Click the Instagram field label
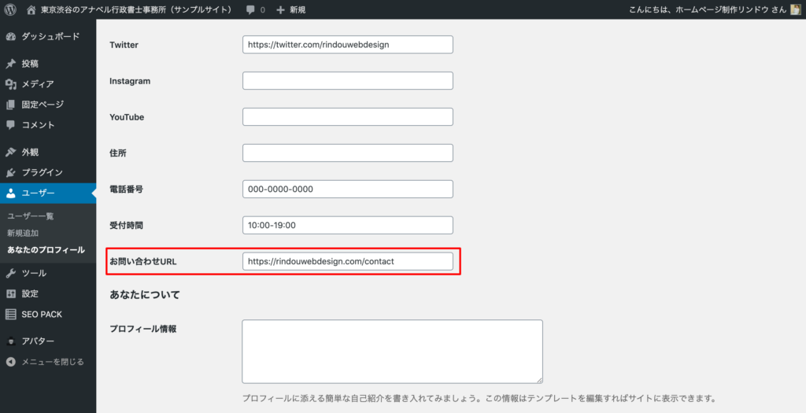The height and width of the screenshot is (413, 806). click(130, 81)
